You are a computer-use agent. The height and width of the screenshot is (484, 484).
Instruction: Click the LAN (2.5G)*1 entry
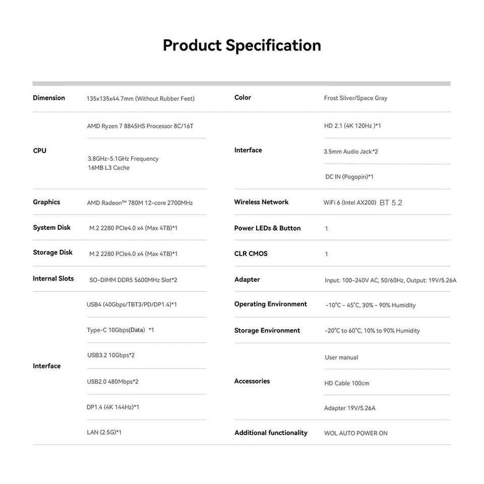104,433
